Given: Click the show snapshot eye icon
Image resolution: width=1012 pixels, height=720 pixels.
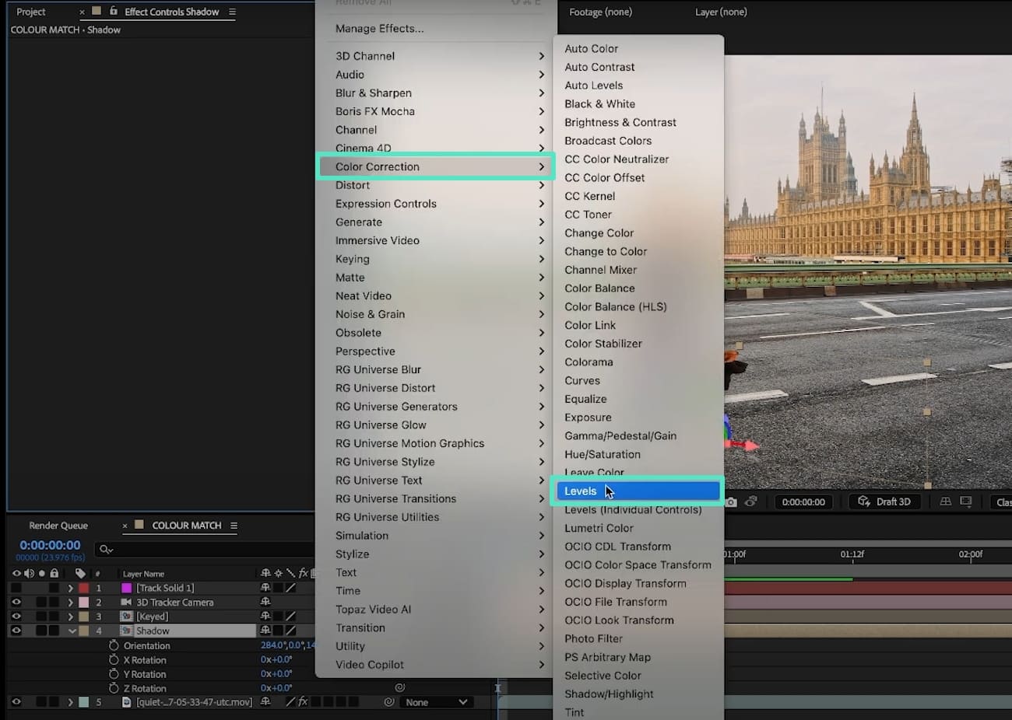Looking at the screenshot, I should (750, 502).
